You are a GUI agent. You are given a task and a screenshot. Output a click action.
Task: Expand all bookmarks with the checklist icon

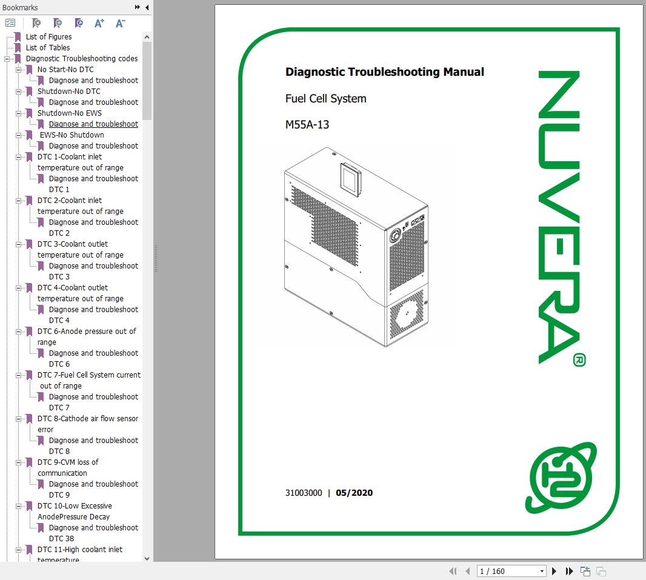pos(10,23)
